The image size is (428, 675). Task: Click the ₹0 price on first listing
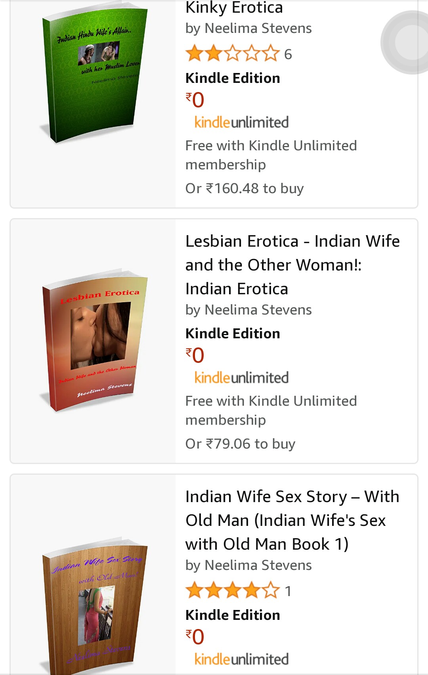195,100
